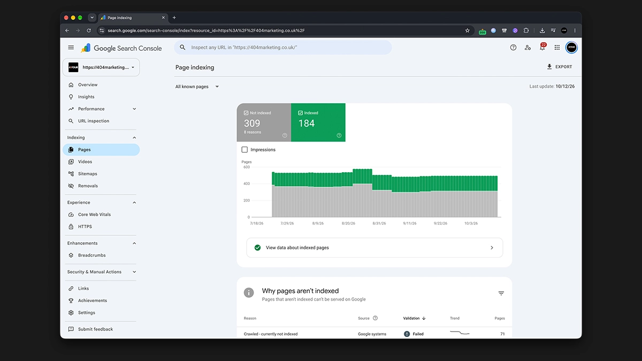Select the Pages sidebar item
This screenshot has width=642, height=361.
101,150
